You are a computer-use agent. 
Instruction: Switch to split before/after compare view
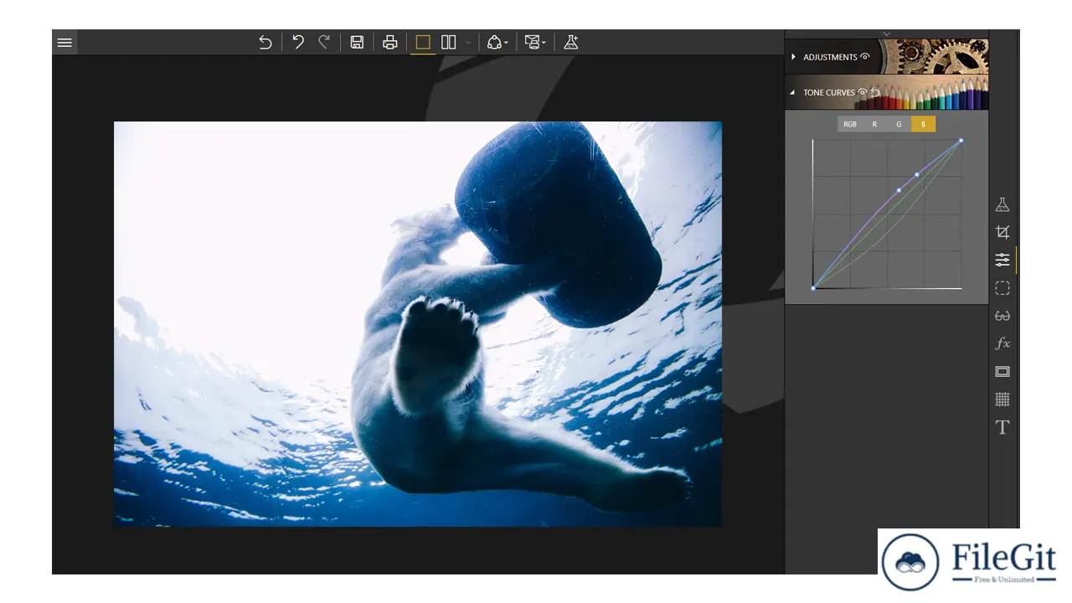pyautogui.click(x=449, y=42)
